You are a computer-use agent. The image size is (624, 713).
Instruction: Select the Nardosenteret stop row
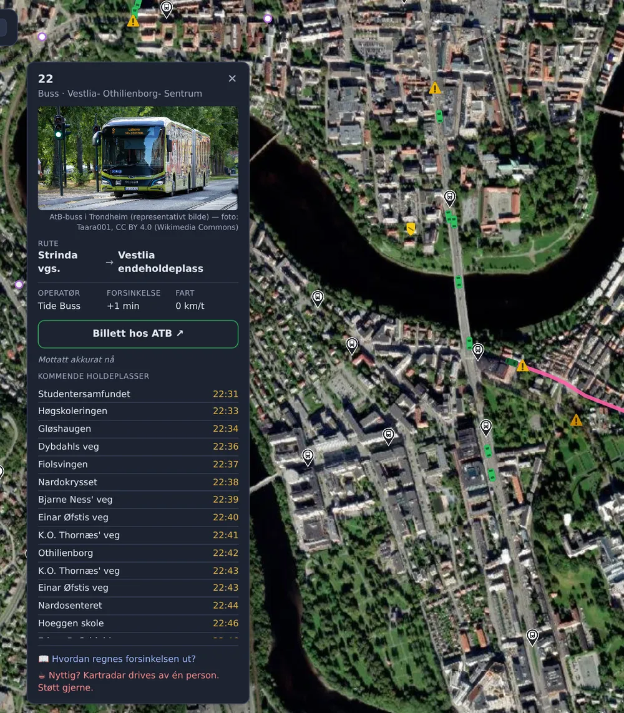[x=138, y=606]
